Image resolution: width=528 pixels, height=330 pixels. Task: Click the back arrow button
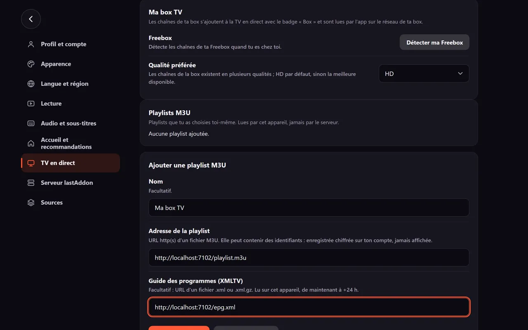tap(31, 19)
